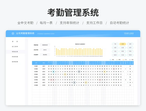
Task: Click the blue legend color swatch
Action: point(110,60)
